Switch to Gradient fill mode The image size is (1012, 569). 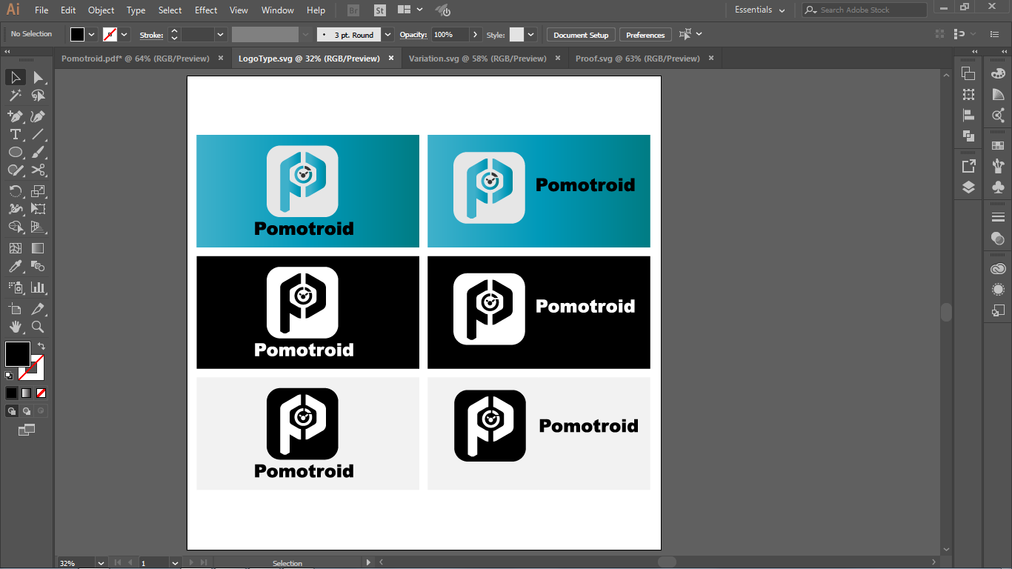[27, 393]
